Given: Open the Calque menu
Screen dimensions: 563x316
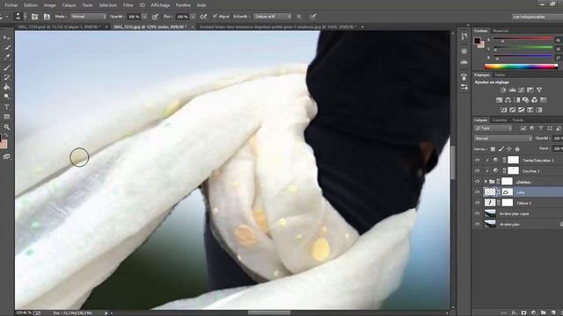Looking at the screenshot, I should pos(69,5).
